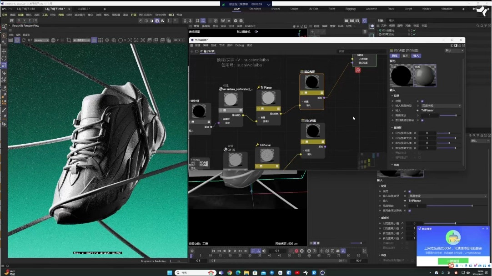Switch to the 基本 tab in node panel

pos(405,55)
